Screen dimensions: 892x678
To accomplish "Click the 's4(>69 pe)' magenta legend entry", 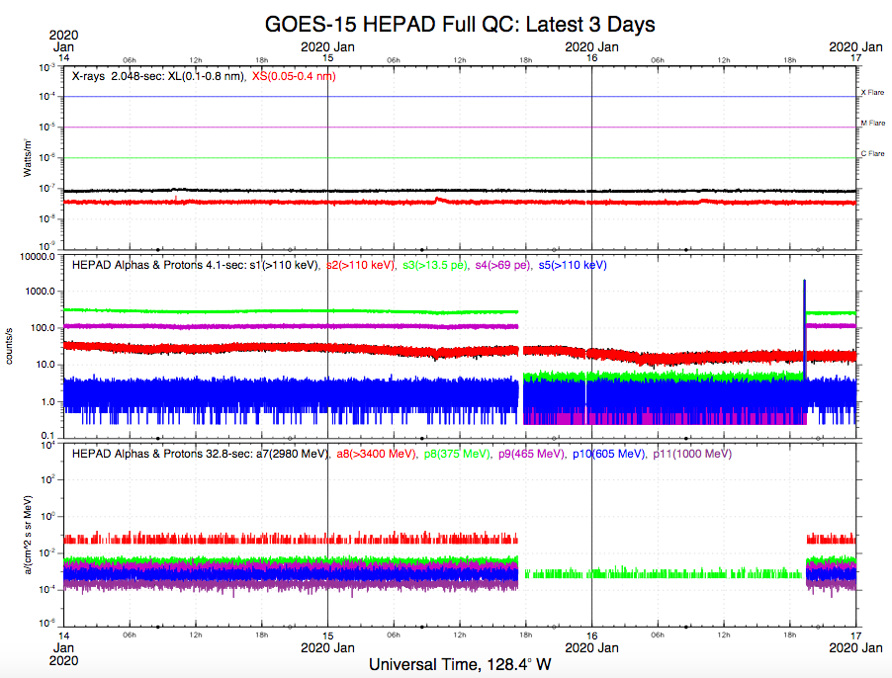I will point(503,265).
